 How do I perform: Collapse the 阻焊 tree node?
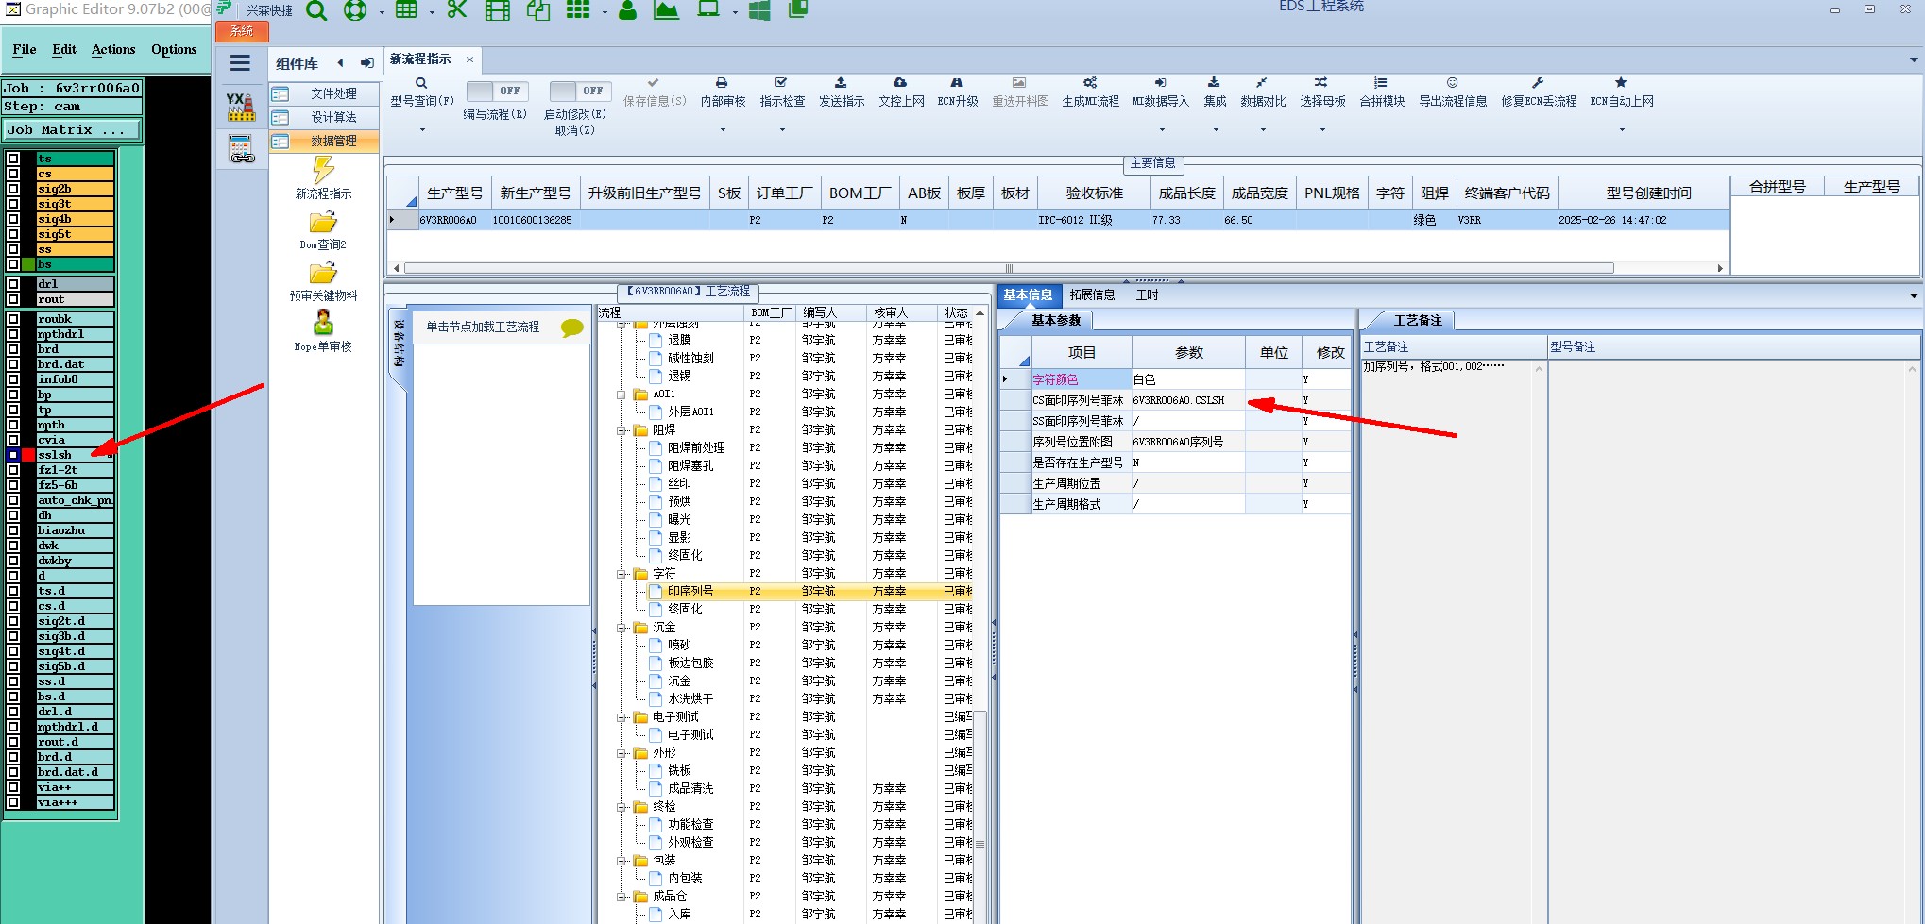tap(622, 430)
